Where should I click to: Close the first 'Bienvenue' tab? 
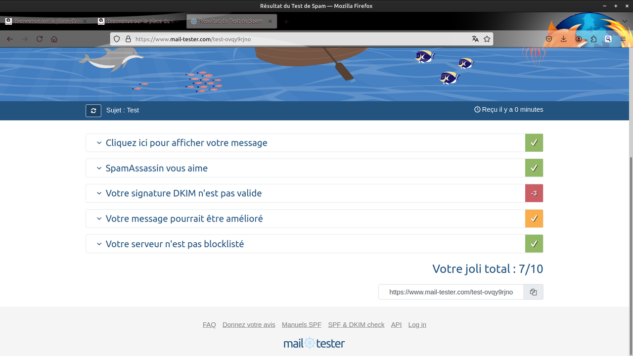pos(85,21)
